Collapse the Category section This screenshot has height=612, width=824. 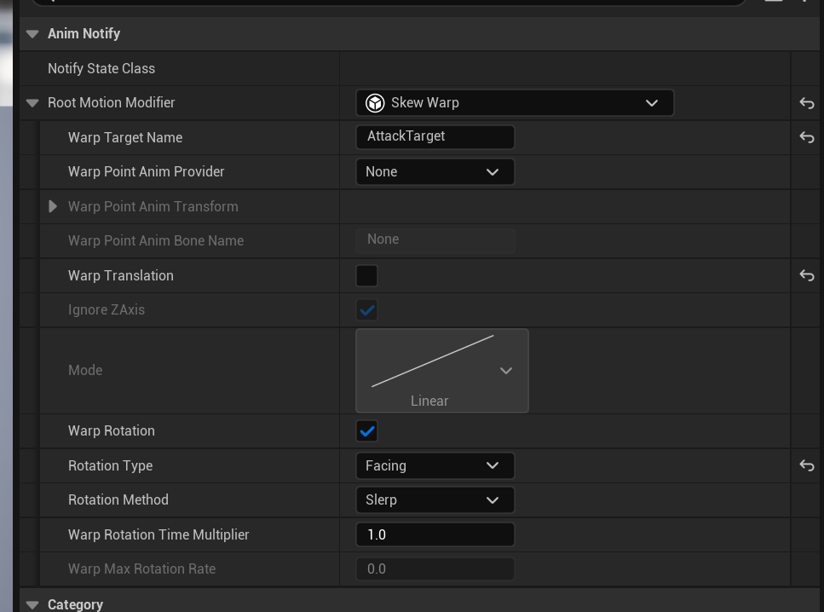pyautogui.click(x=32, y=604)
